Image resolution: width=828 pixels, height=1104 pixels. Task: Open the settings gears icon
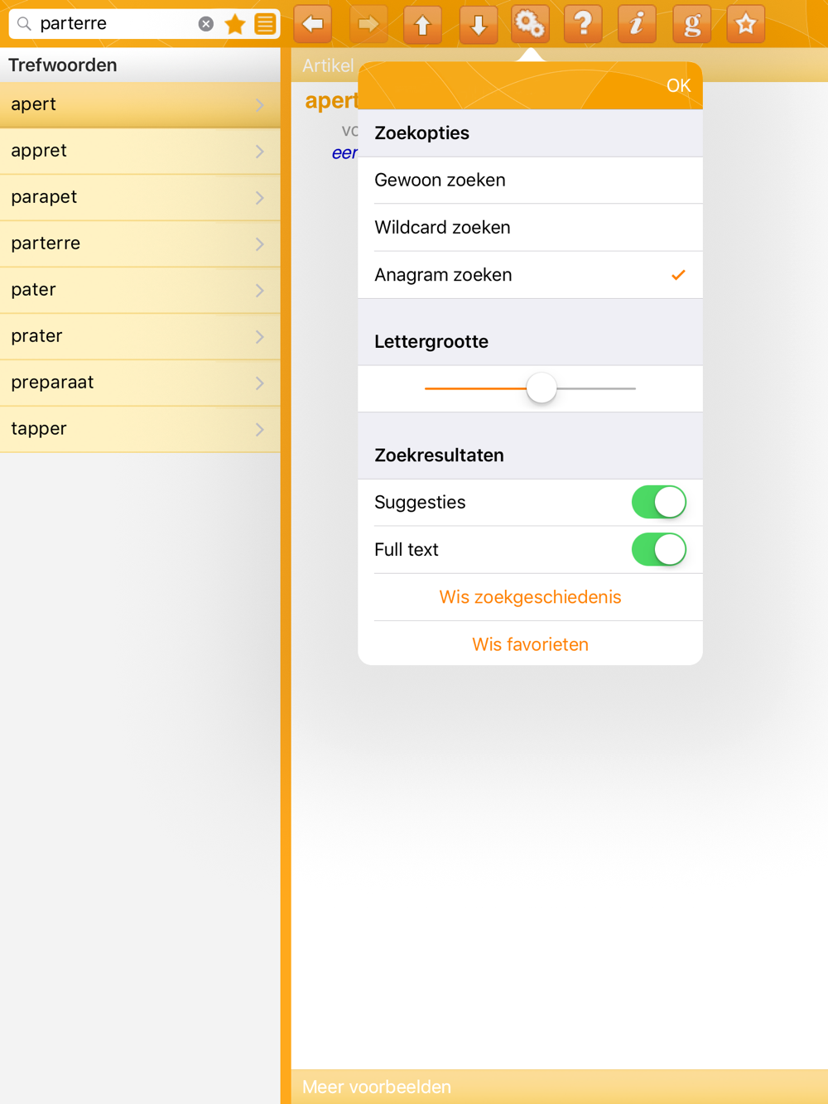[530, 24]
